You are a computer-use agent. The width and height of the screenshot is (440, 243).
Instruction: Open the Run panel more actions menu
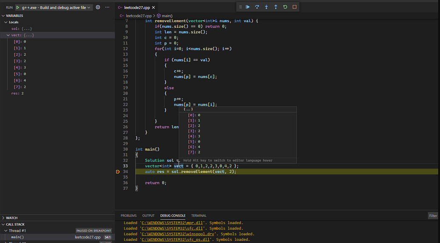tap(107, 7)
